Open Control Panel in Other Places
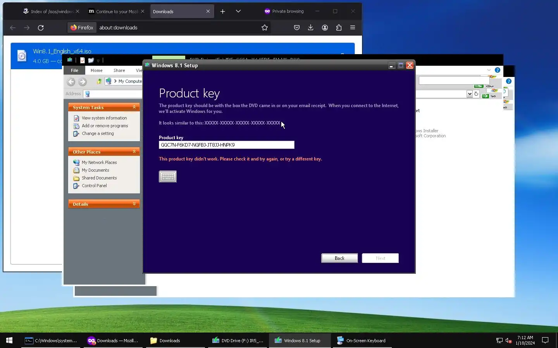This screenshot has width=558, height=348. pos(94,186)
